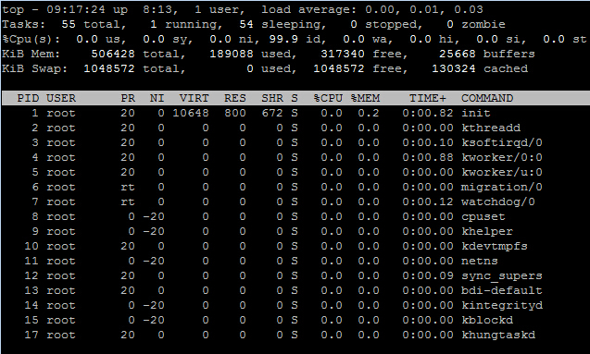The width and height of the screenshot is (590, 354).
Task: Select the load average values text
Action: point(424,9)
